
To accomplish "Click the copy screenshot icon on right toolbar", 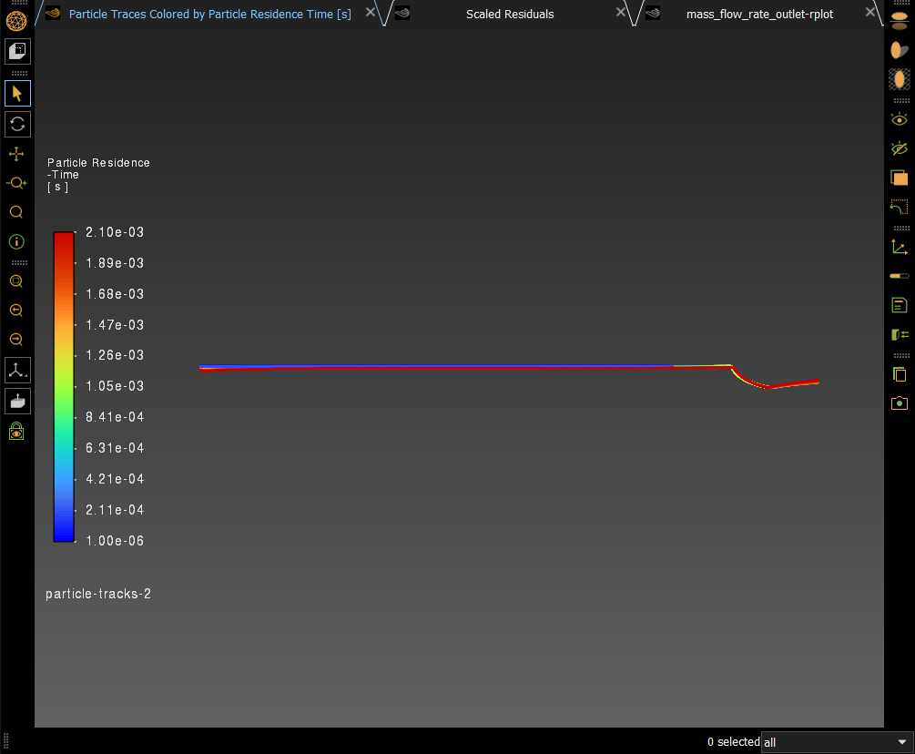I will (x=899, y=374).
